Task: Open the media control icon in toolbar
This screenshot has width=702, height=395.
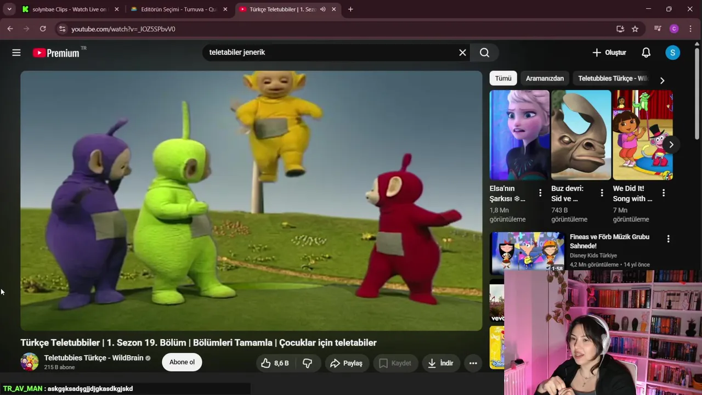Action: (x=658, y=29)
